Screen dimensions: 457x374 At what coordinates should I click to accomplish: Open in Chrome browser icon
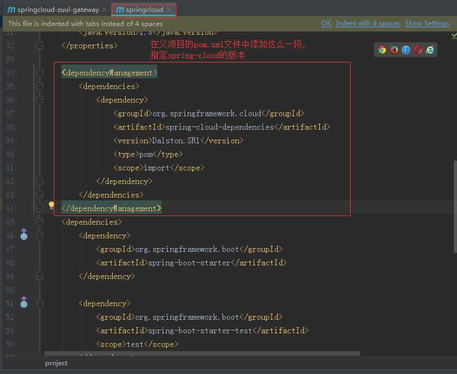pos(382,50)
